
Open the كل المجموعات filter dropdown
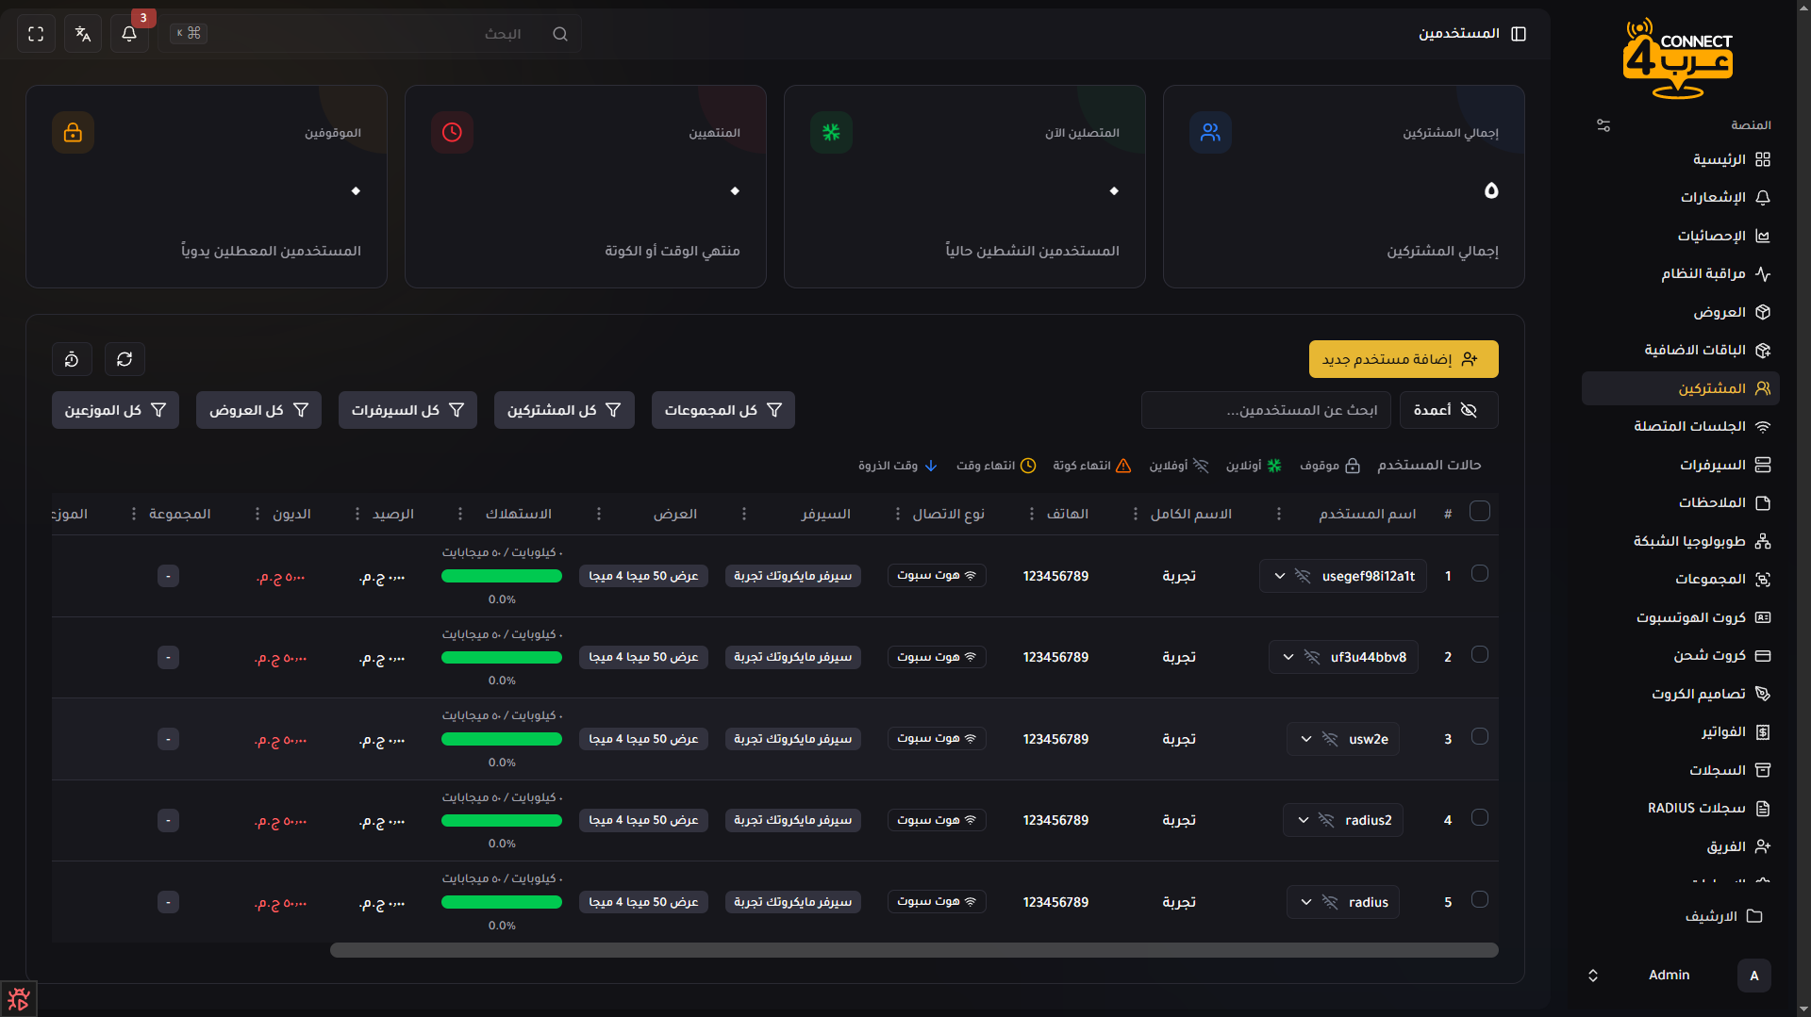723,410
